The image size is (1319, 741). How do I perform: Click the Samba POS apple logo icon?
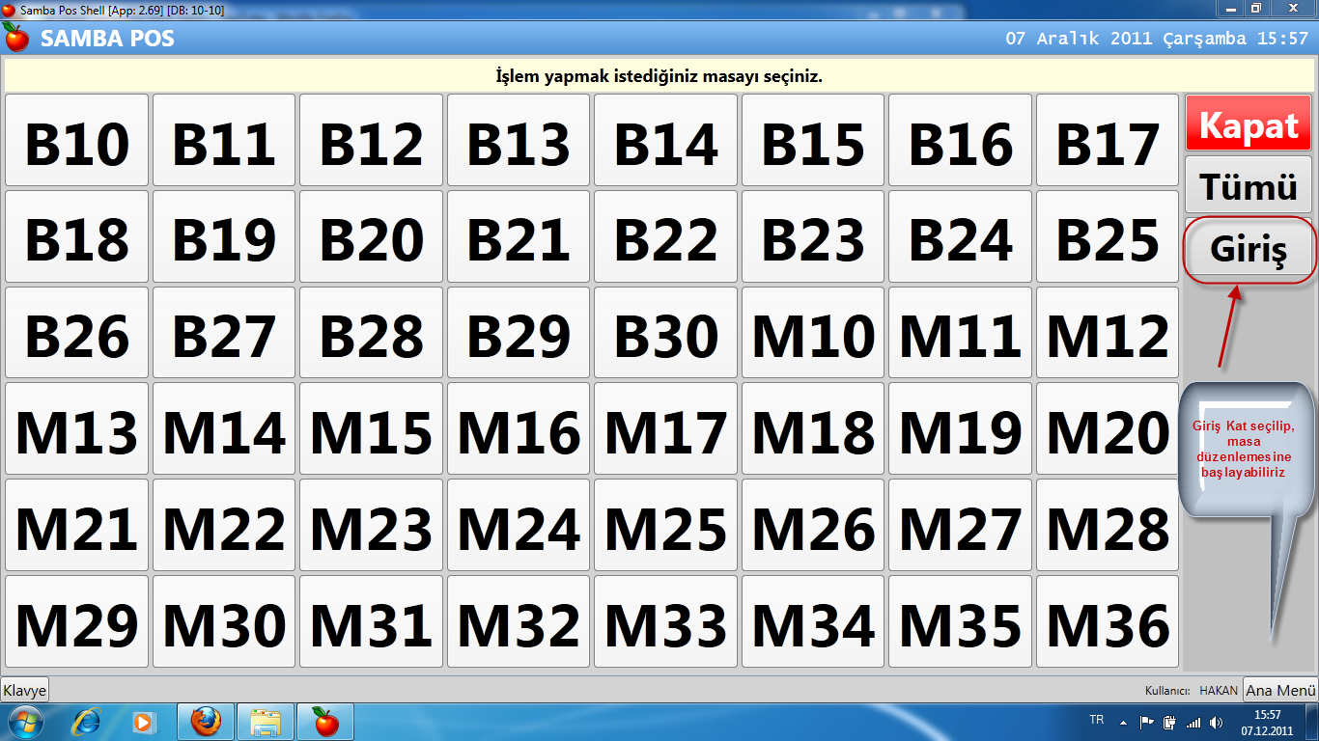(x=15, y=38)
